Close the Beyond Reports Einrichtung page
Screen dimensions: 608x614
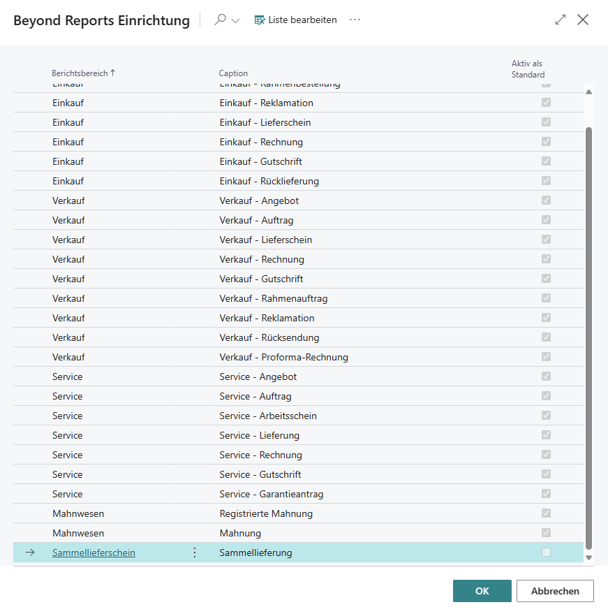pyautogui.click(x=583, y=20)
